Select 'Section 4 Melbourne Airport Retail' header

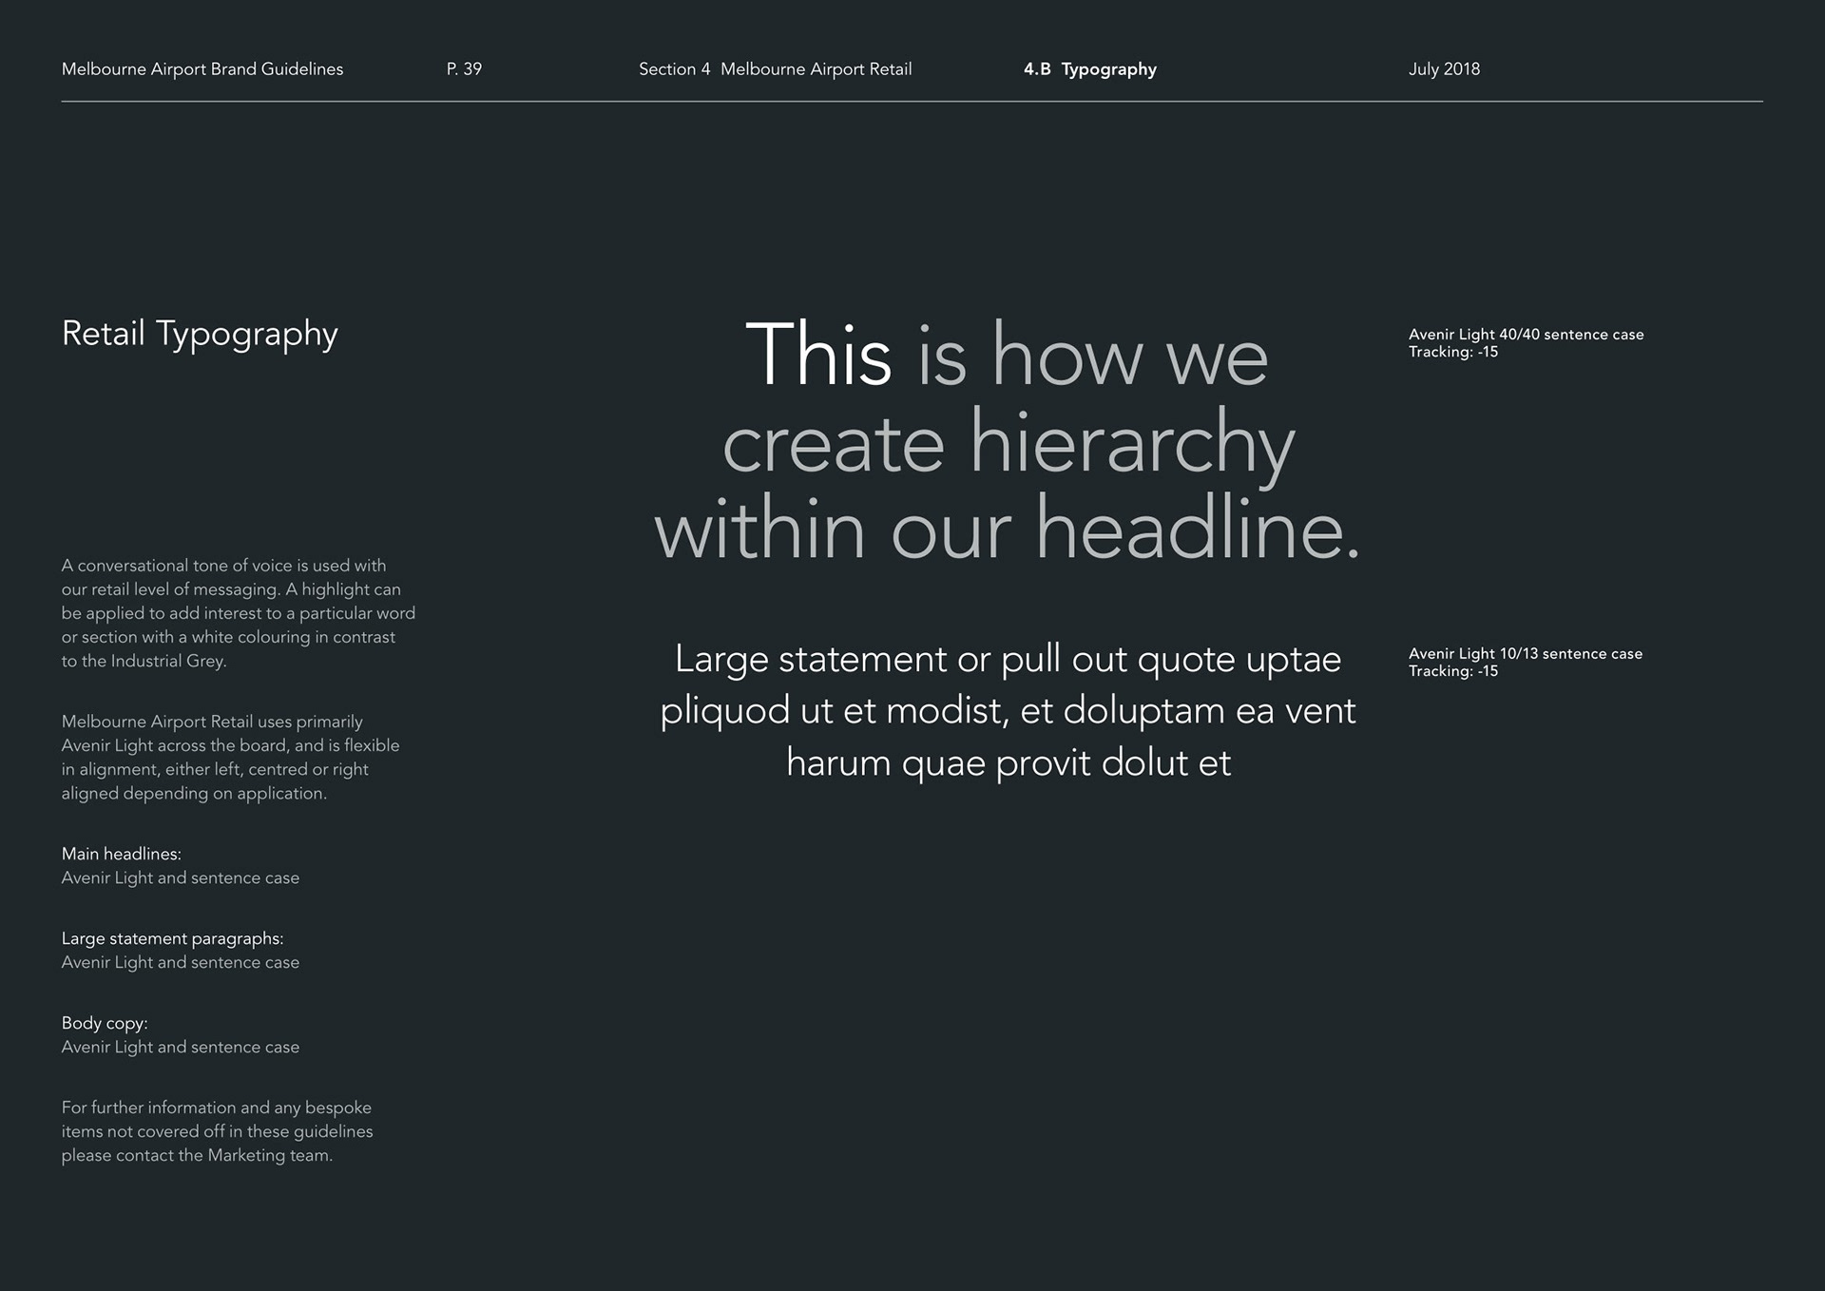click(x=775, y=69)
